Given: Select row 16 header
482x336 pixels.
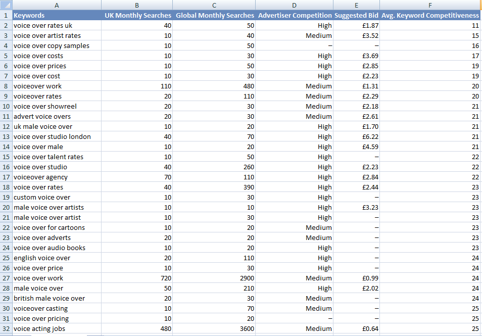Looking at the screenshot, I should tap(6, 167).
